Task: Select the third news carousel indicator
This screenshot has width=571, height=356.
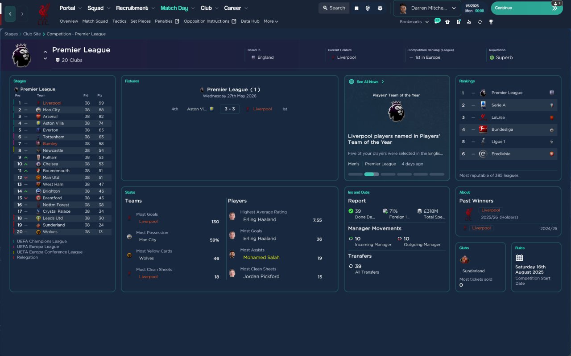Action: 388,174
